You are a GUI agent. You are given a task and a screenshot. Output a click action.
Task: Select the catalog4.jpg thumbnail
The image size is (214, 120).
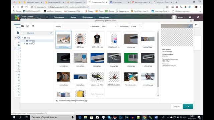click(97, 59)
